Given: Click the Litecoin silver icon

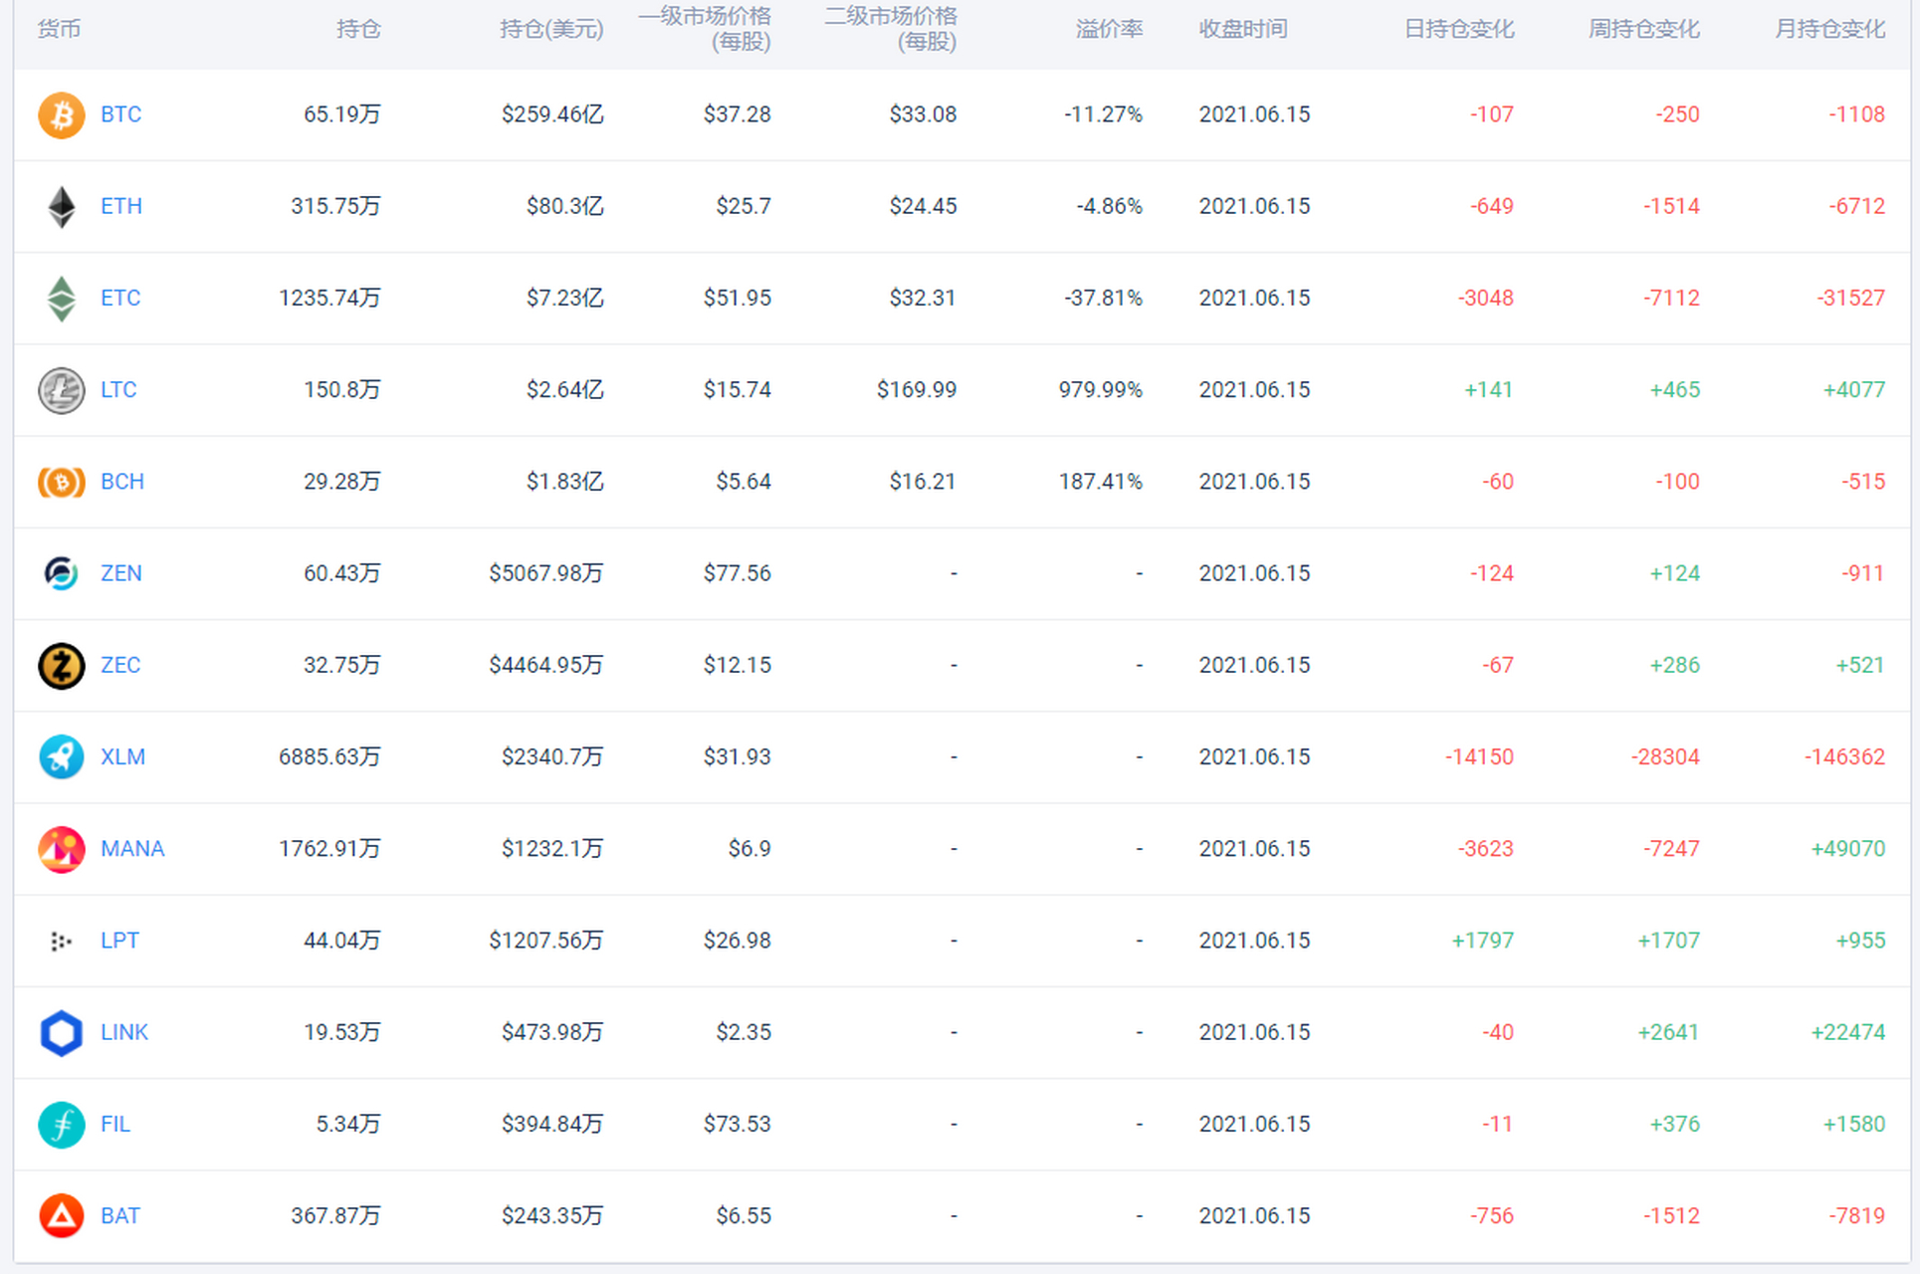Looking at the screenshot, I should [61, 390].
